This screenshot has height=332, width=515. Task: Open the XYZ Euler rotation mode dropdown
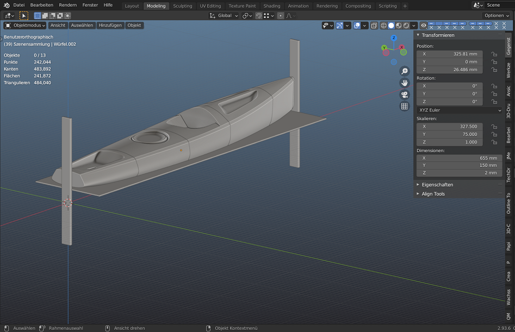(x=459, y=110)
